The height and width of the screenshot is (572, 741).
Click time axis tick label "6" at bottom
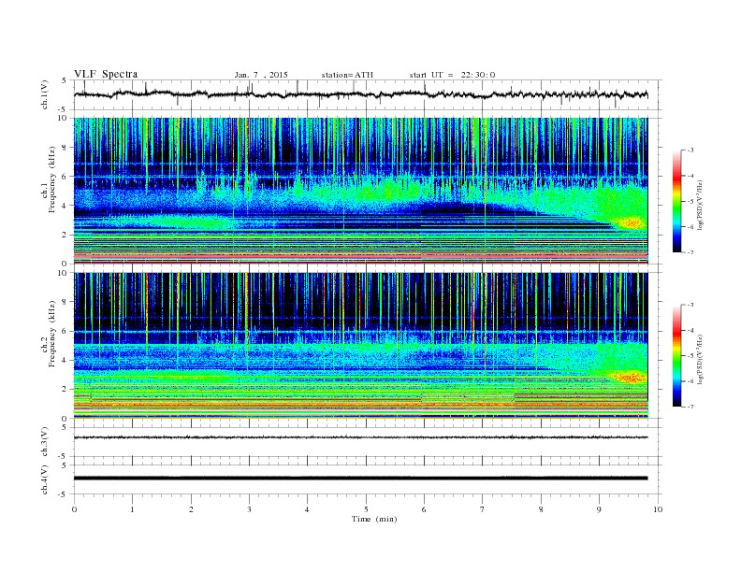(424, 509)
